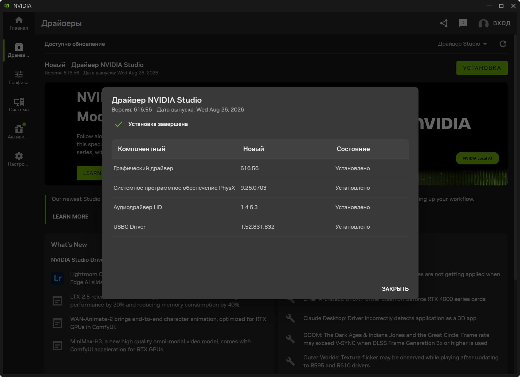The image size is (520, 377).
Task: Click the Новый column header
Action: point(253,149)
